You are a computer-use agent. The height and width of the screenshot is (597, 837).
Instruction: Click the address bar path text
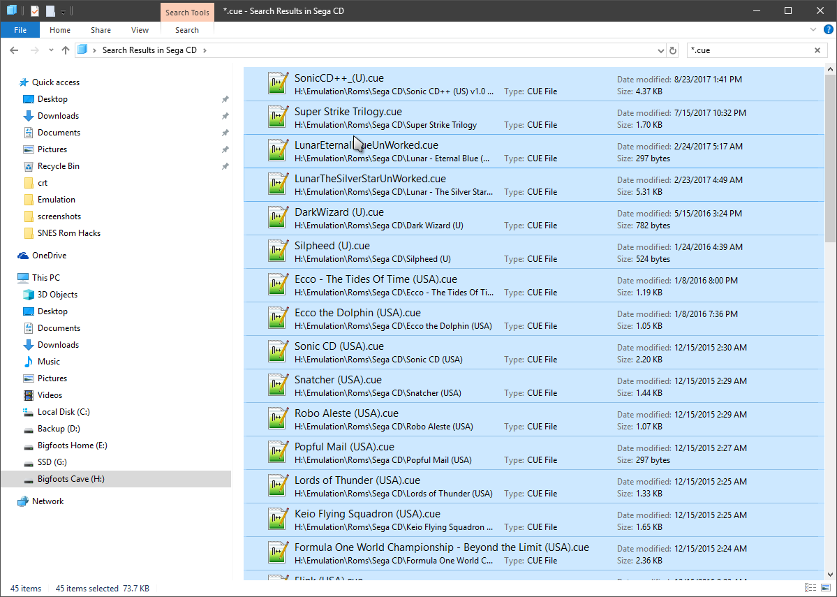click(x=149, y=50)
